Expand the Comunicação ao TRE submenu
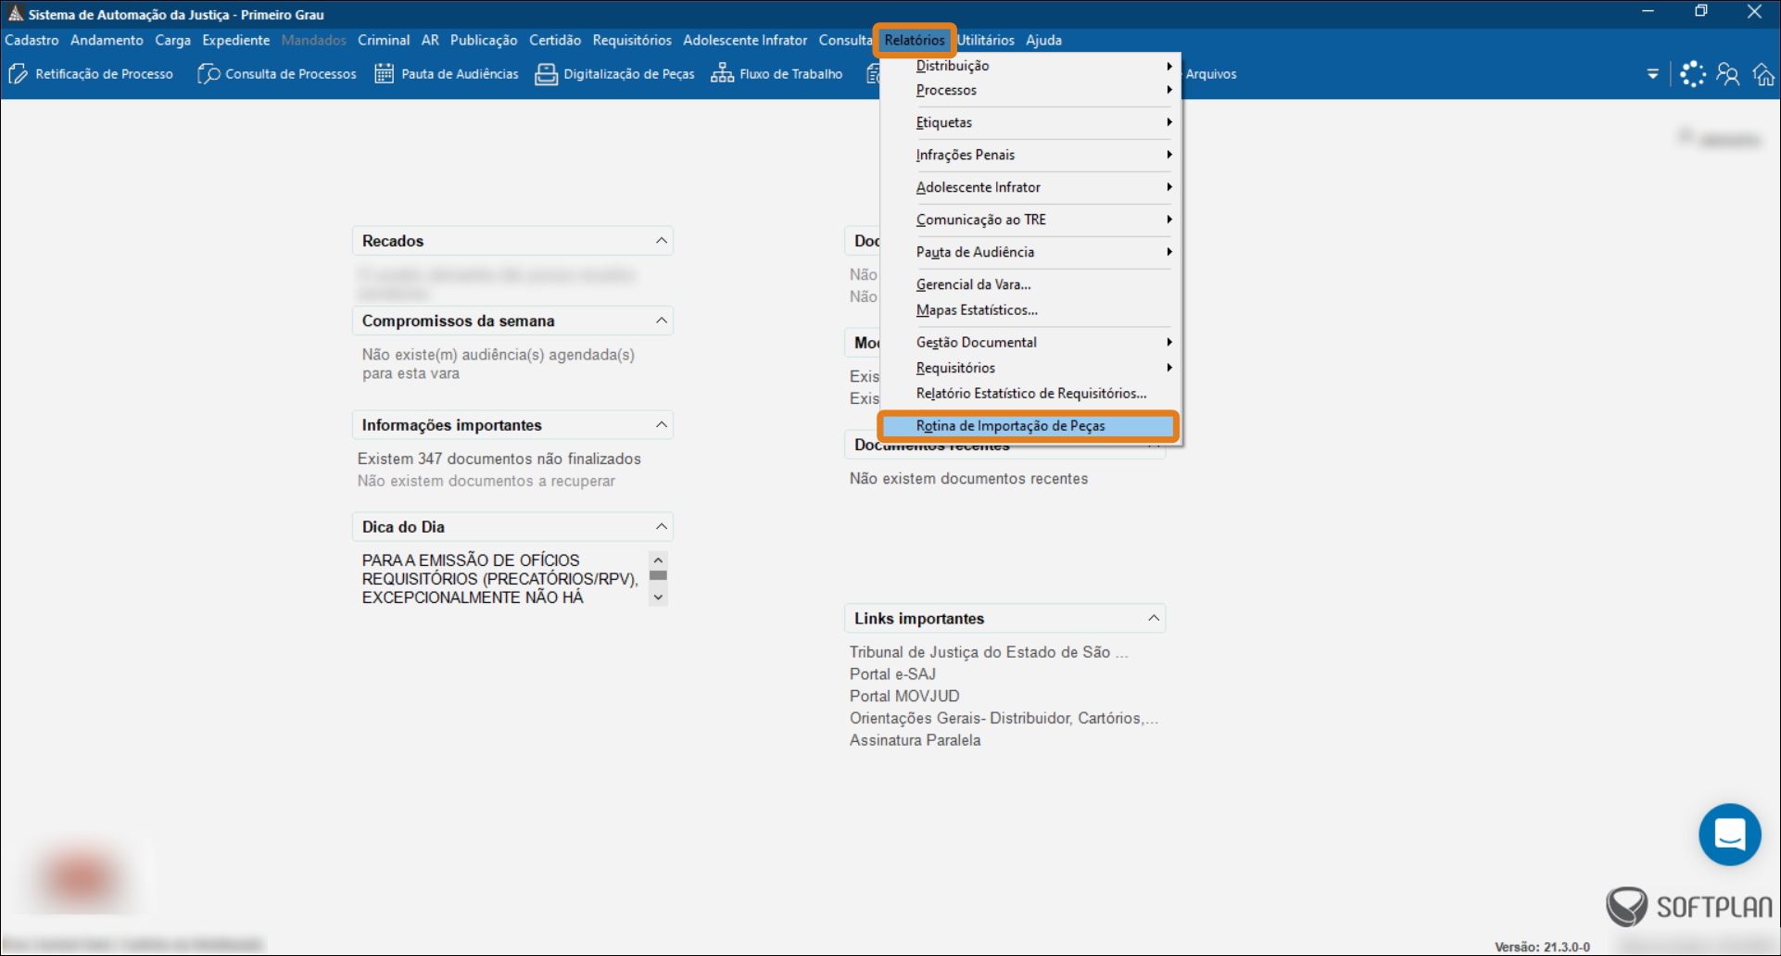 point(1030,220)
